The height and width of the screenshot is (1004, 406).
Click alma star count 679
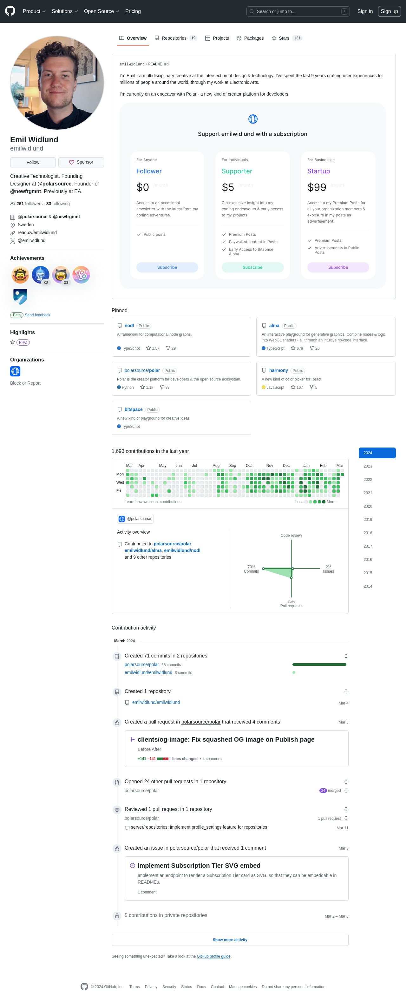click(297, 348)
